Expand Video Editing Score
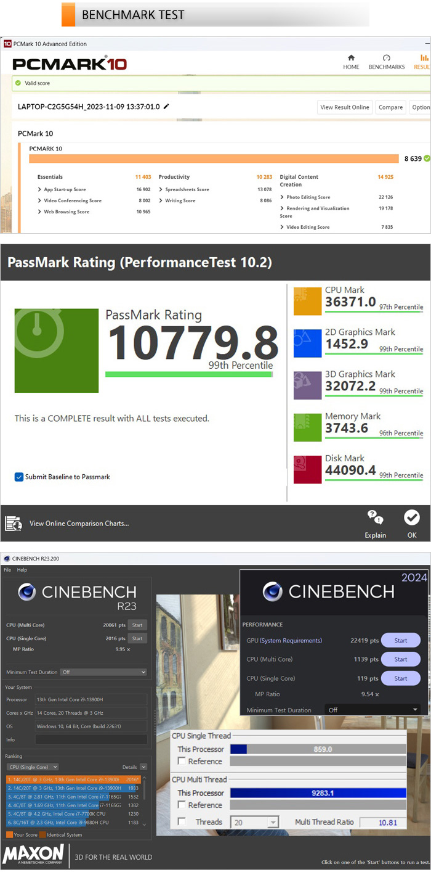Viewport: 431px width, 872px height. tap(282, 227)
